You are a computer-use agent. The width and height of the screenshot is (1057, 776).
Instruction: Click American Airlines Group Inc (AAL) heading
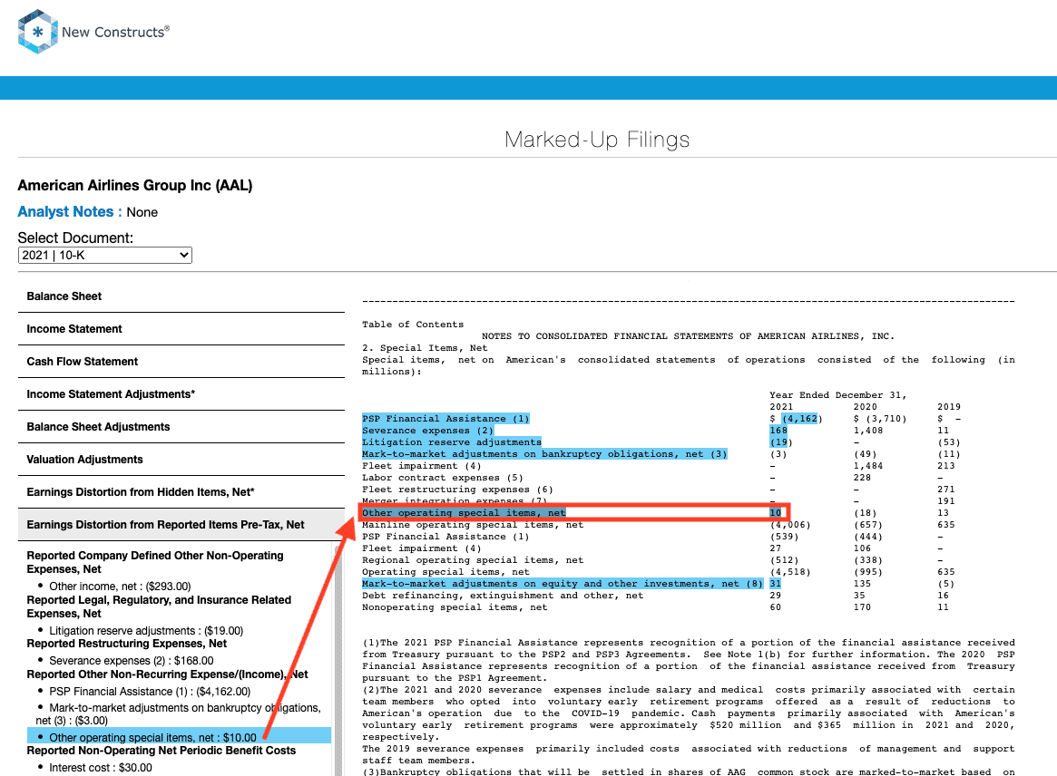click(135, 185)
